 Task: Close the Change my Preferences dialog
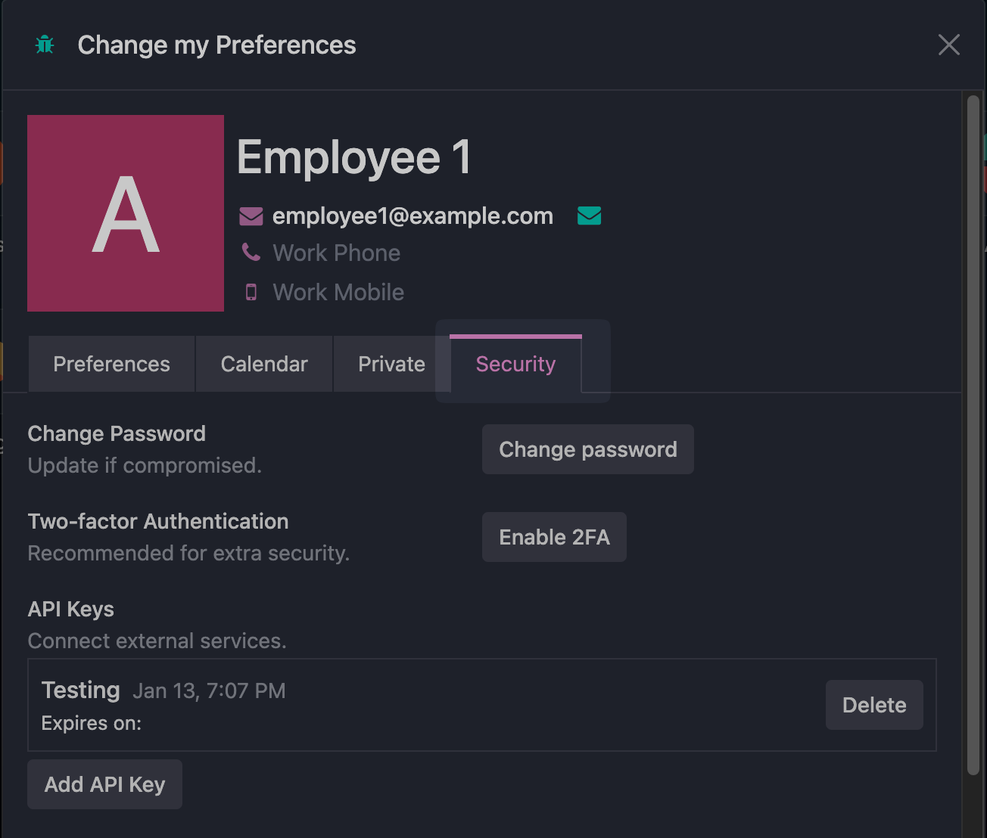[x=948, y=45]
